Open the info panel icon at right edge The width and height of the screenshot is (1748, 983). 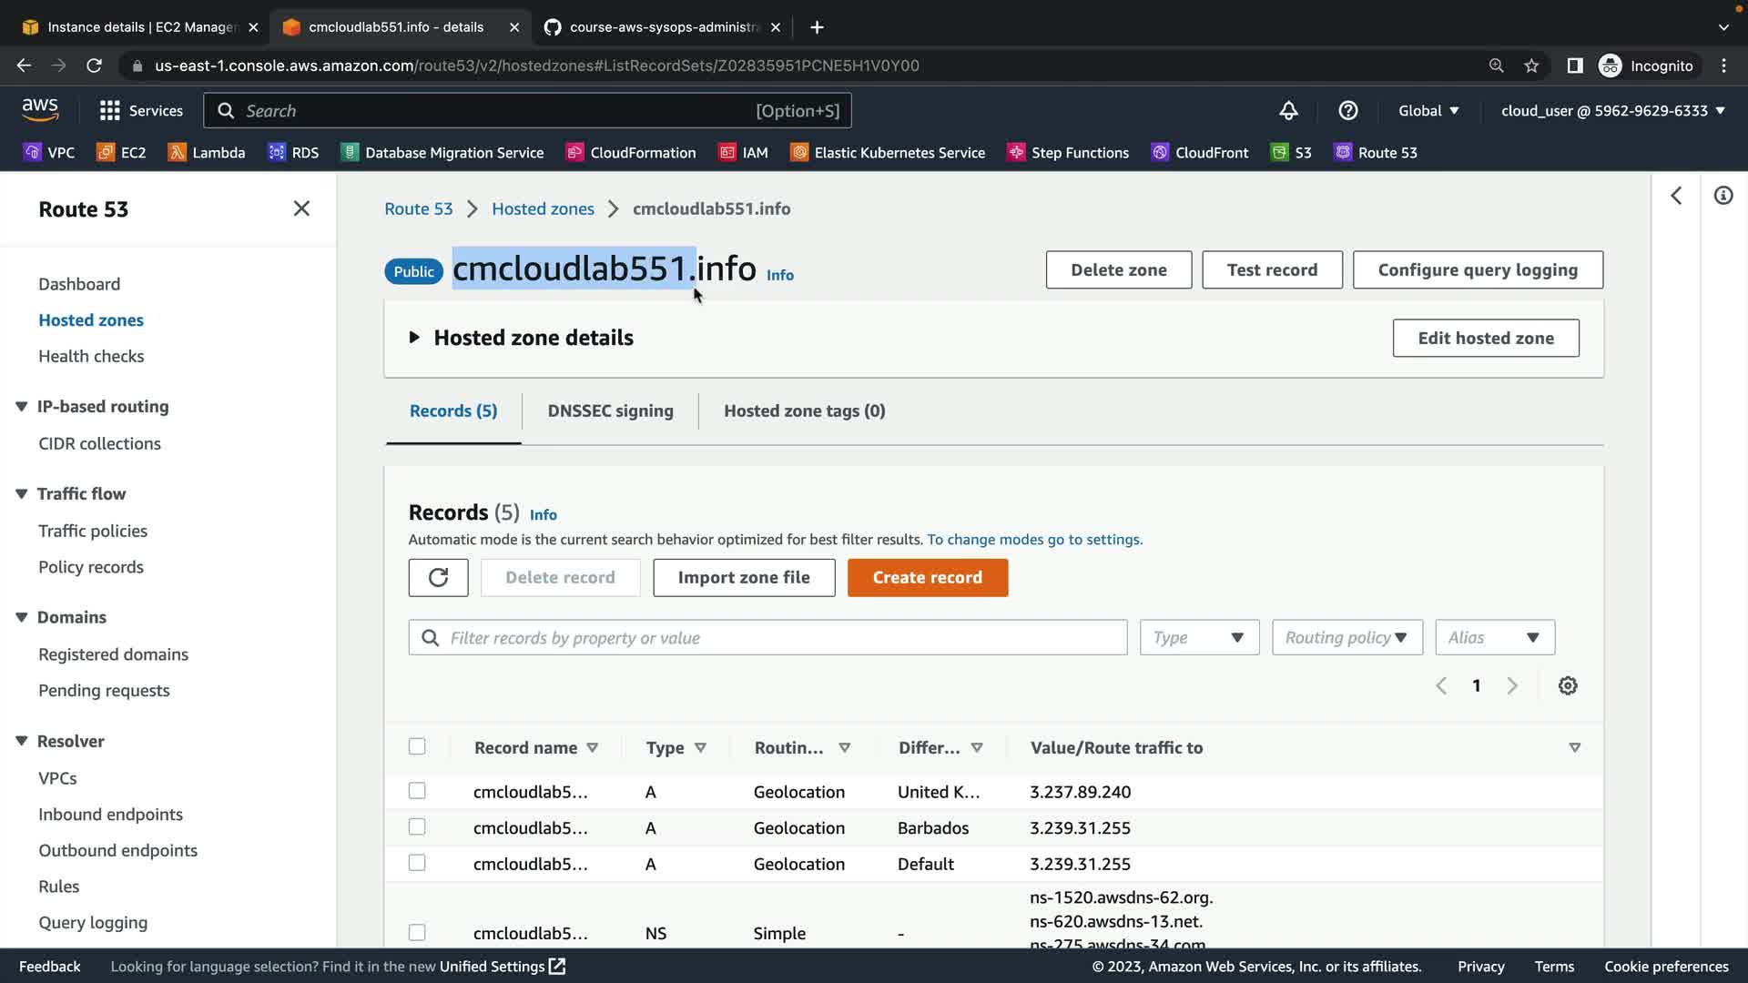pyautogui.click(x=1723, y=196)
